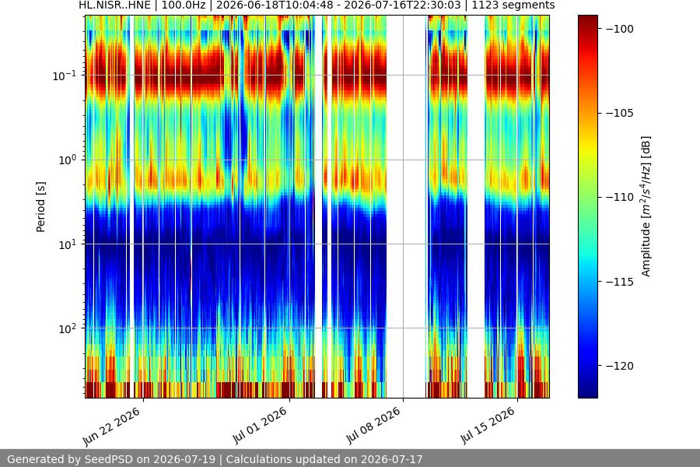Click the 'Jul 15 2026' date label
The image size is (700, 467).
487,426
